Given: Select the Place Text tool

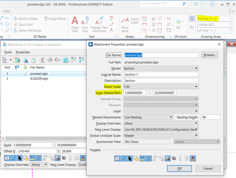Looking at the screenshot, I should click(75, 24).
